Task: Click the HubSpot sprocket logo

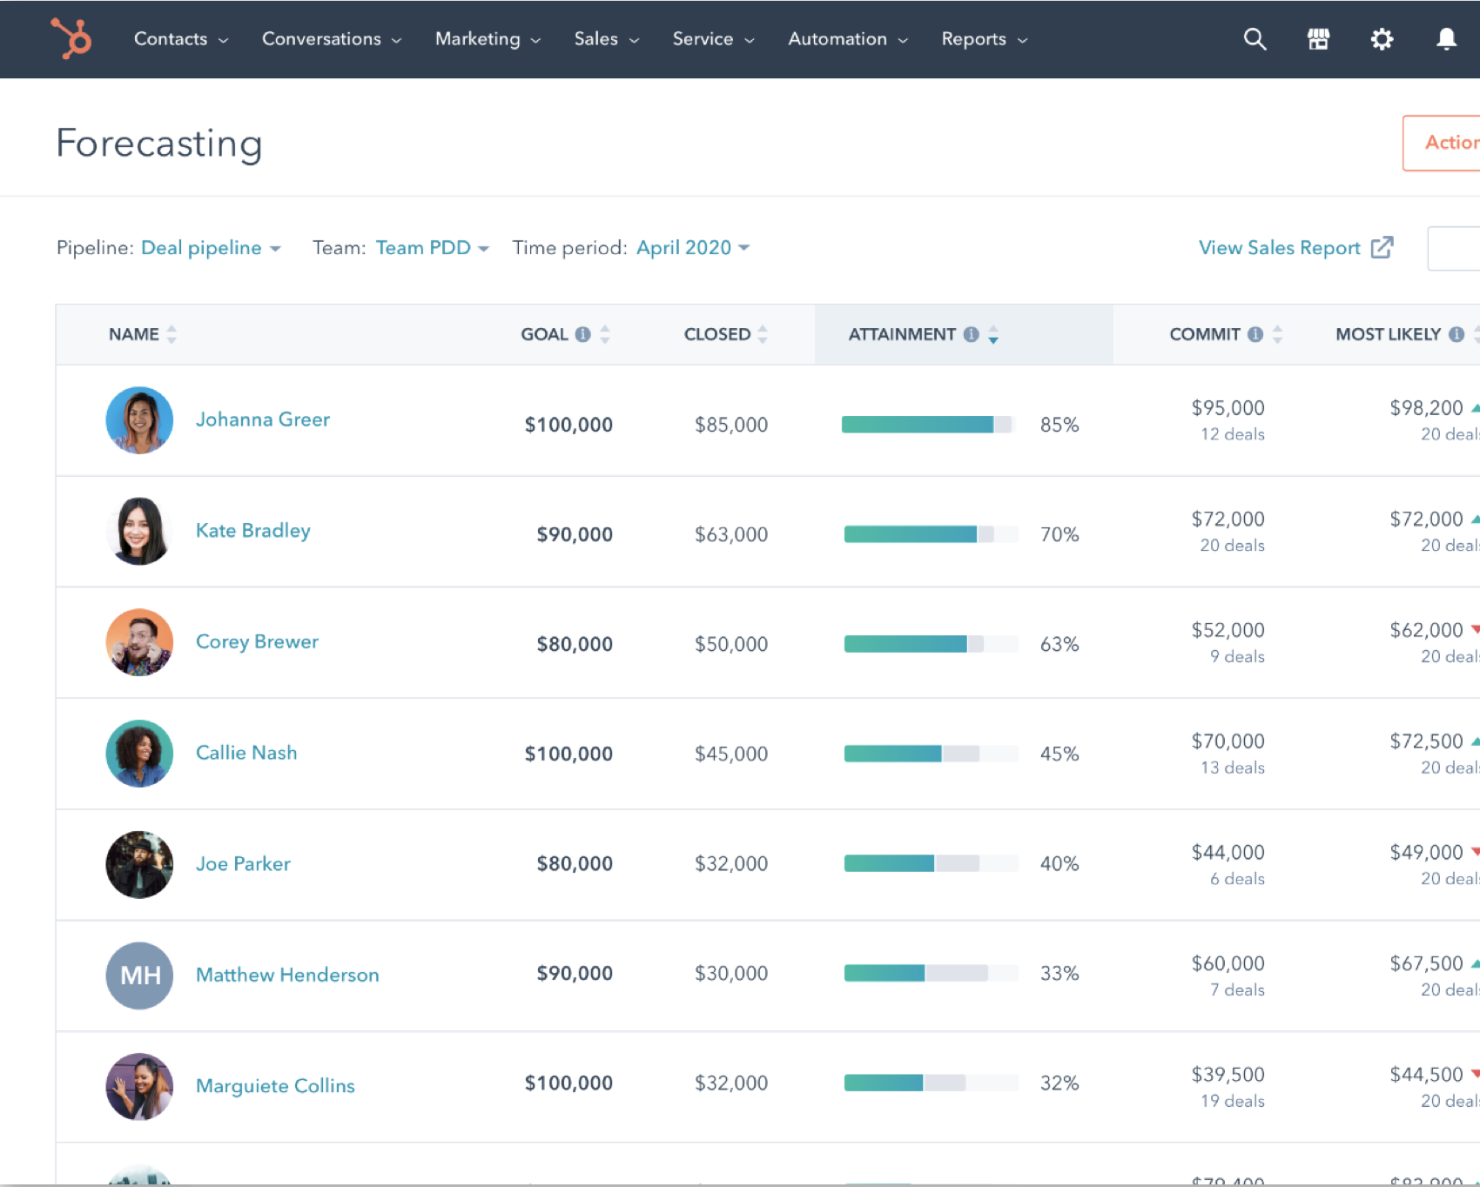Action: [71, 39]
